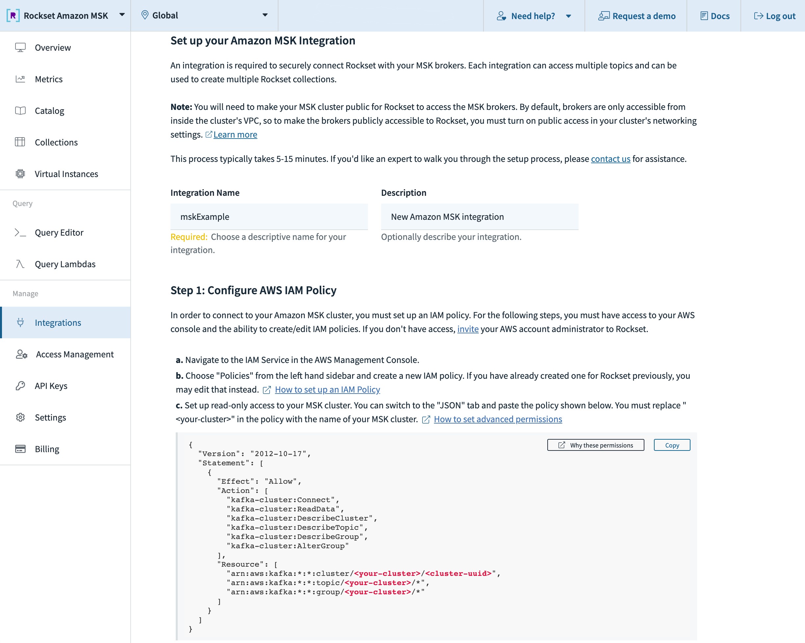The height and width of the screenshot is (643, 805).
Task: Click the Metrics chart icon
Action: point(20,79)
